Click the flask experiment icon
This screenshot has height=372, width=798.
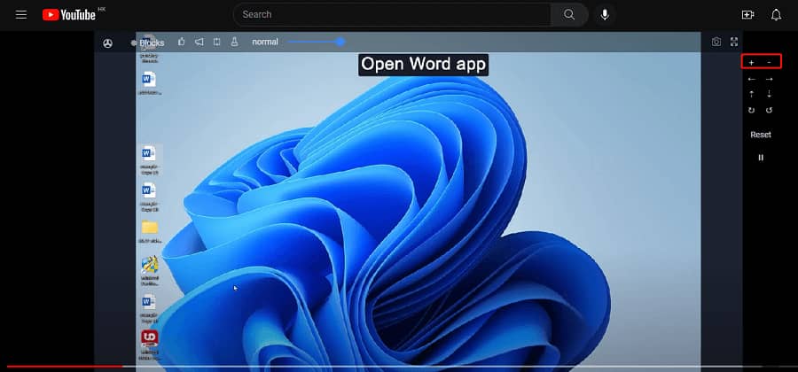pyautogui.click(x=234, y=42)
